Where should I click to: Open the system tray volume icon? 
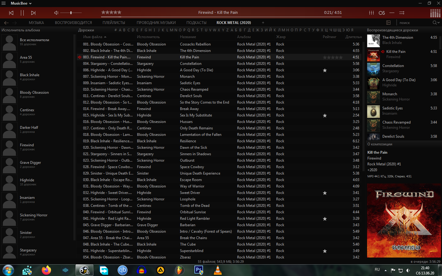click(x=408, y=270)
